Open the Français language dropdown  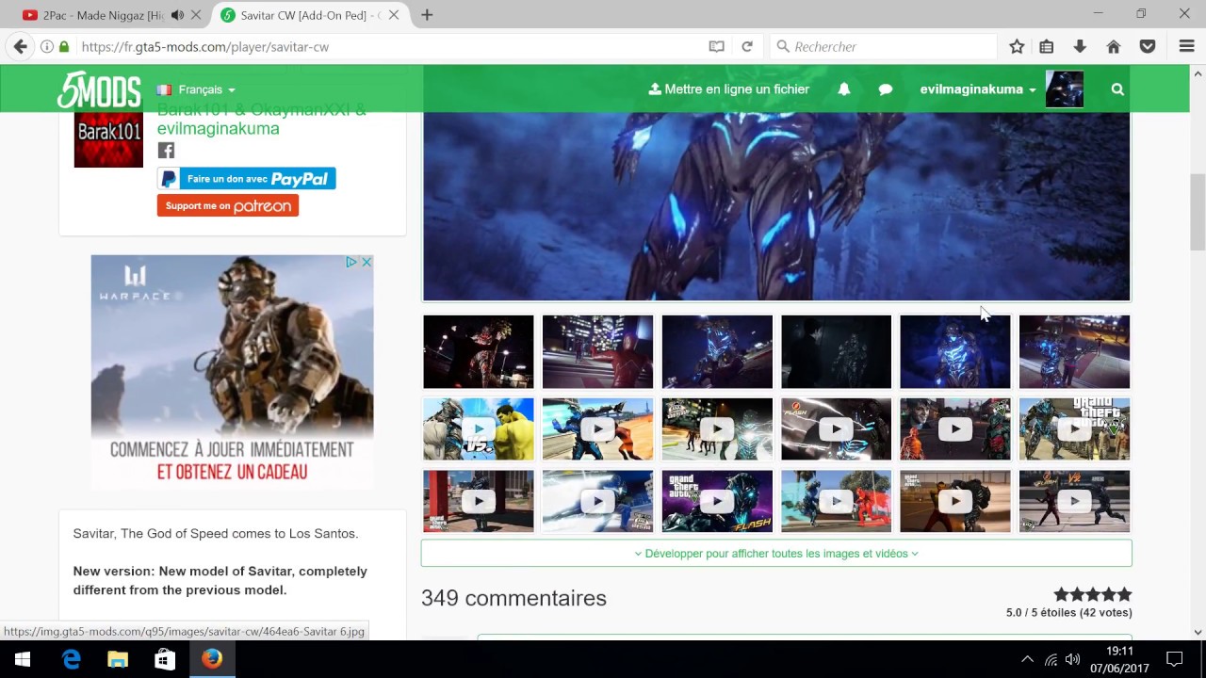[x=196, y=89]
